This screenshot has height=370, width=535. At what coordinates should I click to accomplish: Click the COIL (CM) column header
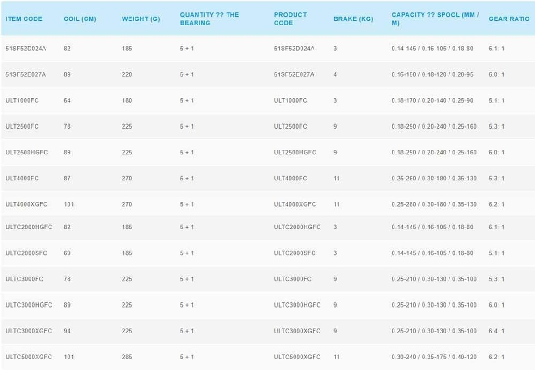(80, 19)
